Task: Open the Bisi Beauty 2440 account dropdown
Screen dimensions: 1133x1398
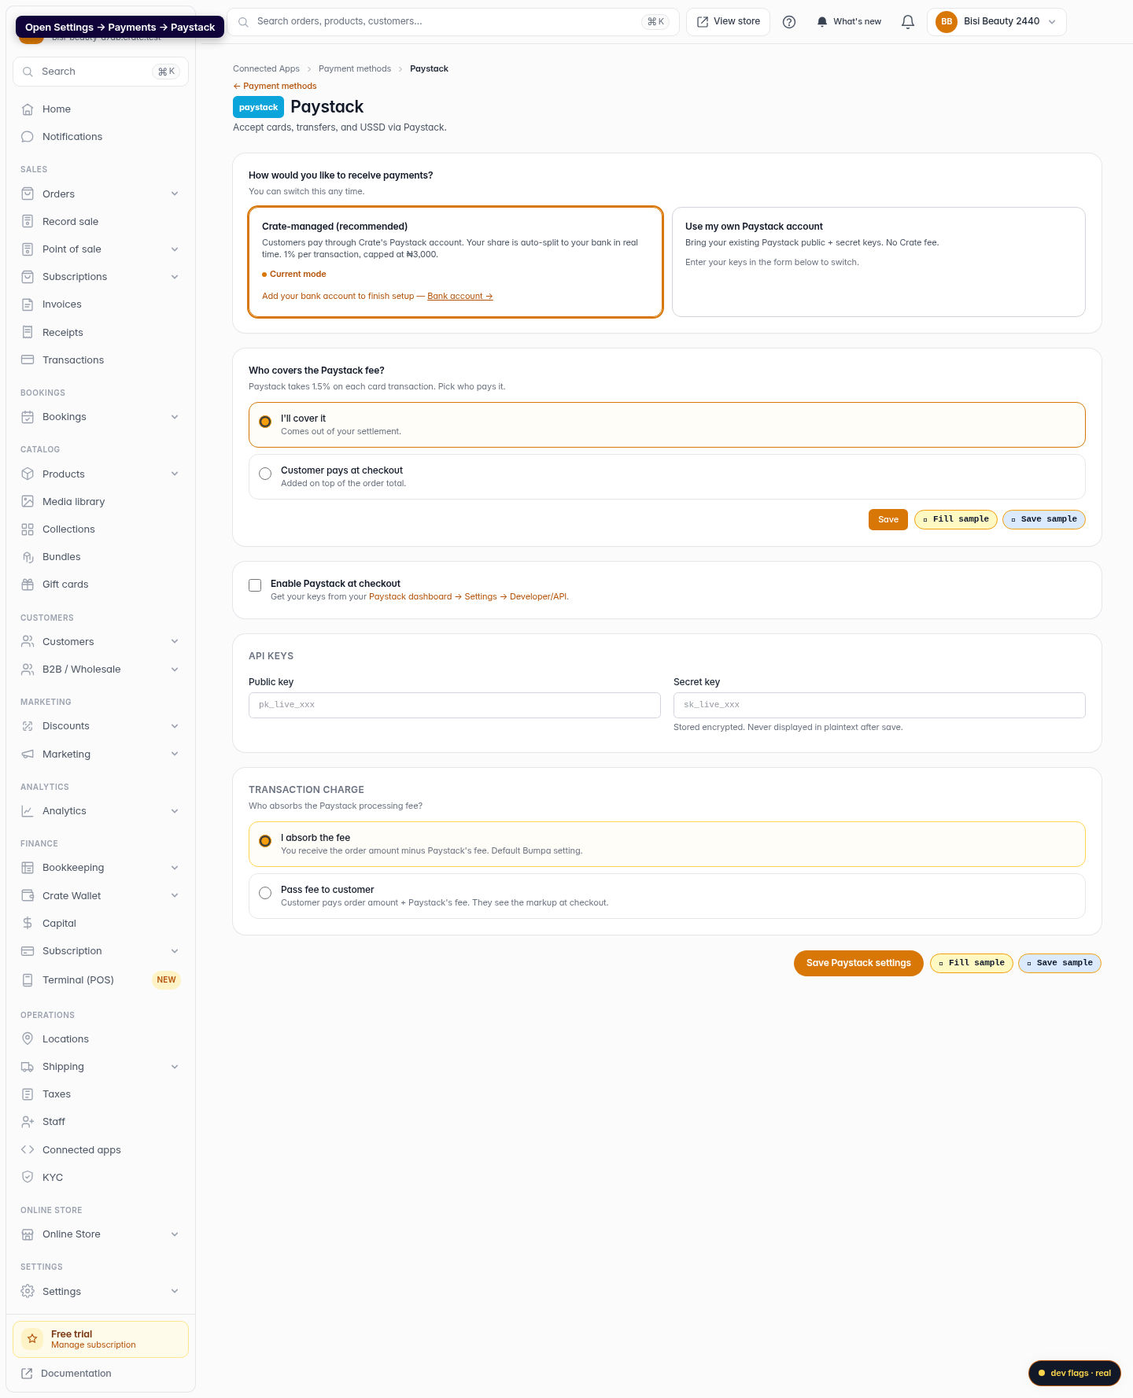Action: (x=997, y=22)
